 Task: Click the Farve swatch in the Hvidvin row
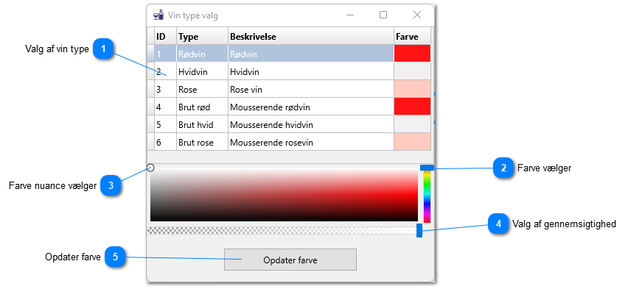coord(412,71)
